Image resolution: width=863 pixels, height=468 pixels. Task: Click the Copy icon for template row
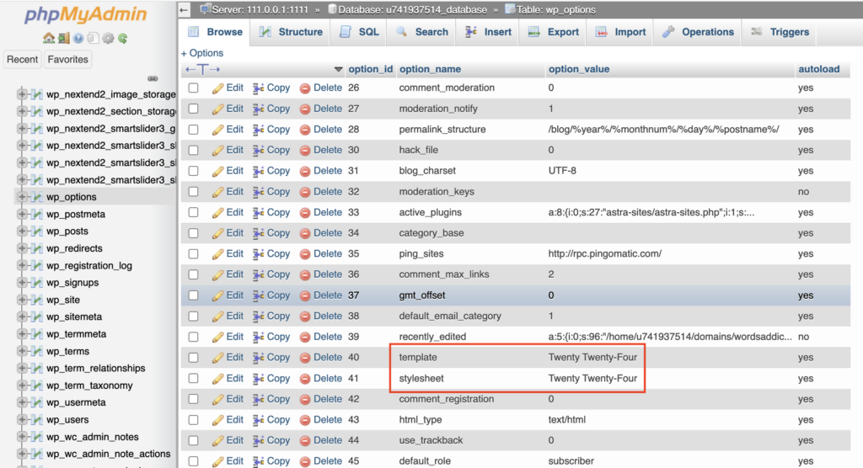[259, 358]
